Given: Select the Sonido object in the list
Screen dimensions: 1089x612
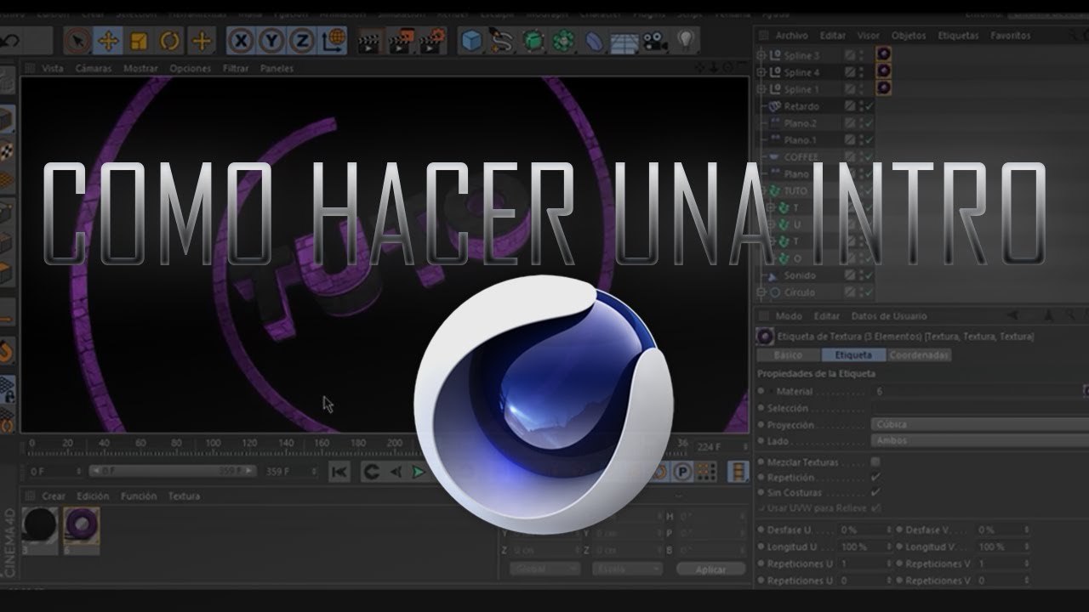Looking at the screenshot, I should click(x=800, y=275).
